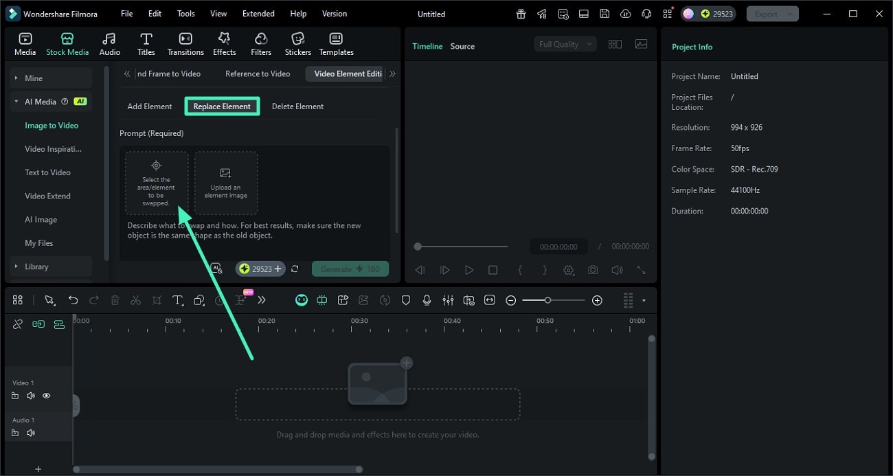
Task: Open the Transitions tab icon
Action: pyautogui.click(x=185, y=38)
